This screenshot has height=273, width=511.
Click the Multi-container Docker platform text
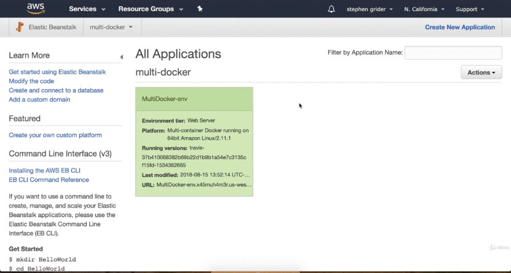(x=208, y=134)
